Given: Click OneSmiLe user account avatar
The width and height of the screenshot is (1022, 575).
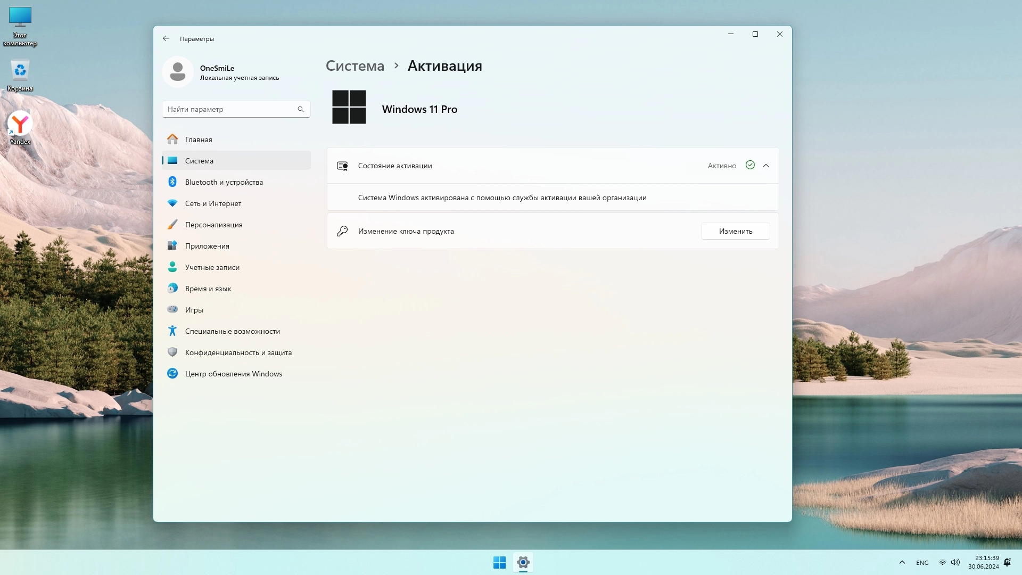Looking at the screenshot, I should pyautogui.click(x=178, y=72).
